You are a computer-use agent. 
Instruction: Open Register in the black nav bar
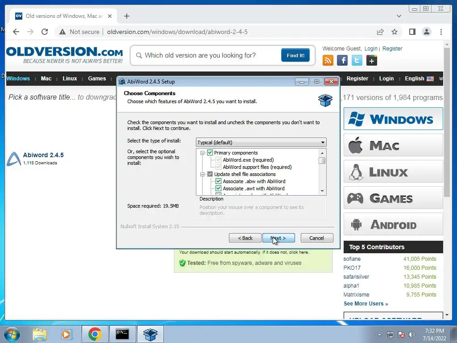click(357, 79)
